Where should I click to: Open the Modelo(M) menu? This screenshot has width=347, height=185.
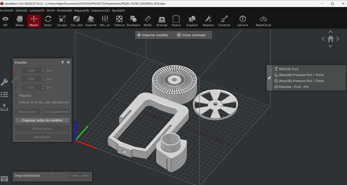pos(65,11)
